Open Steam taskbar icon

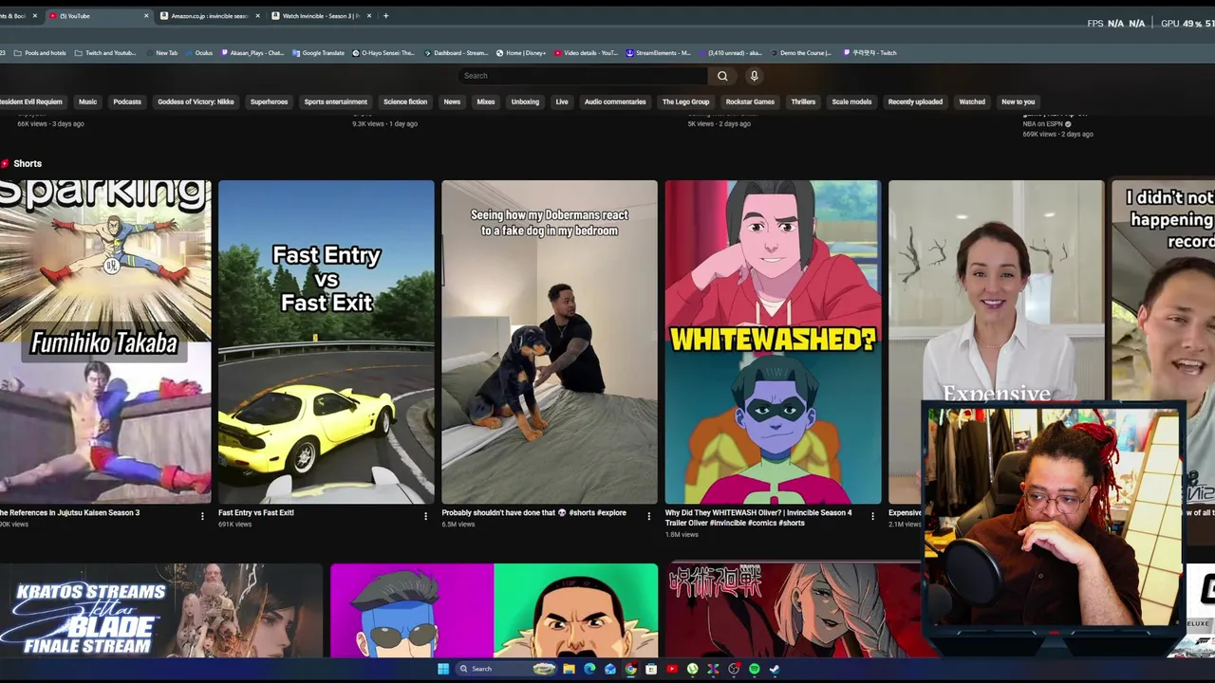coord(775,669)
